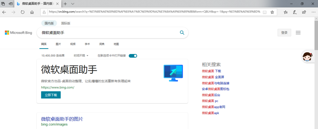Click the browser forward arrow
The height and width of the screenshot is (129, 318).
[x=13, y=12]
